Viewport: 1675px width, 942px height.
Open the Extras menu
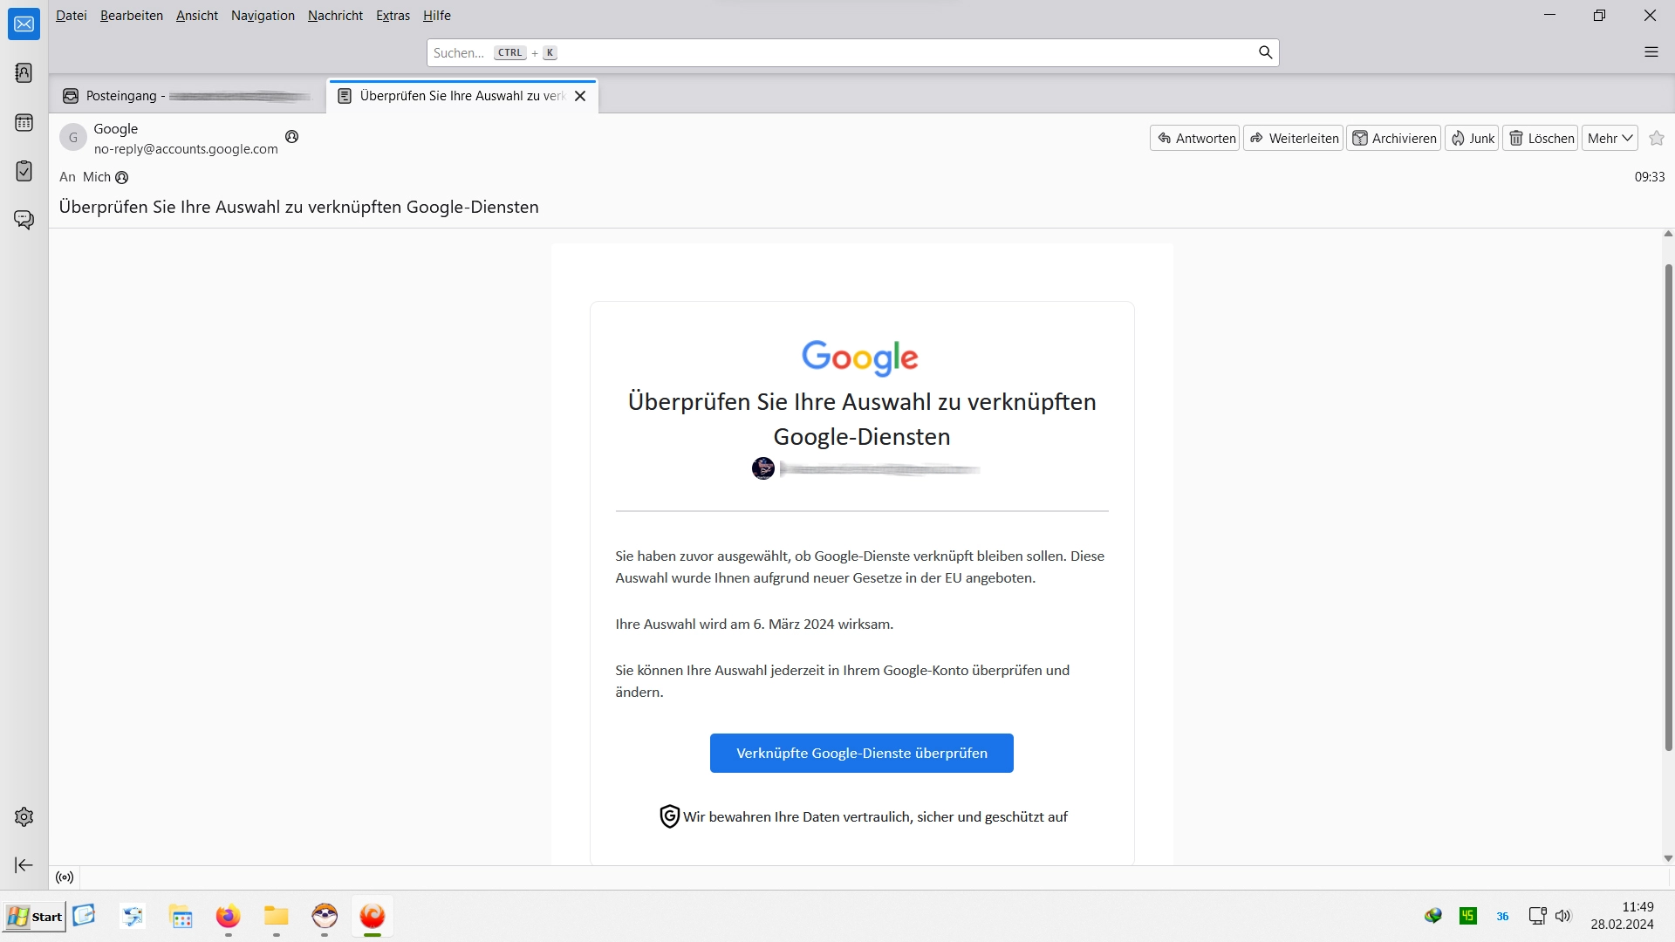(x=393, y=16)
